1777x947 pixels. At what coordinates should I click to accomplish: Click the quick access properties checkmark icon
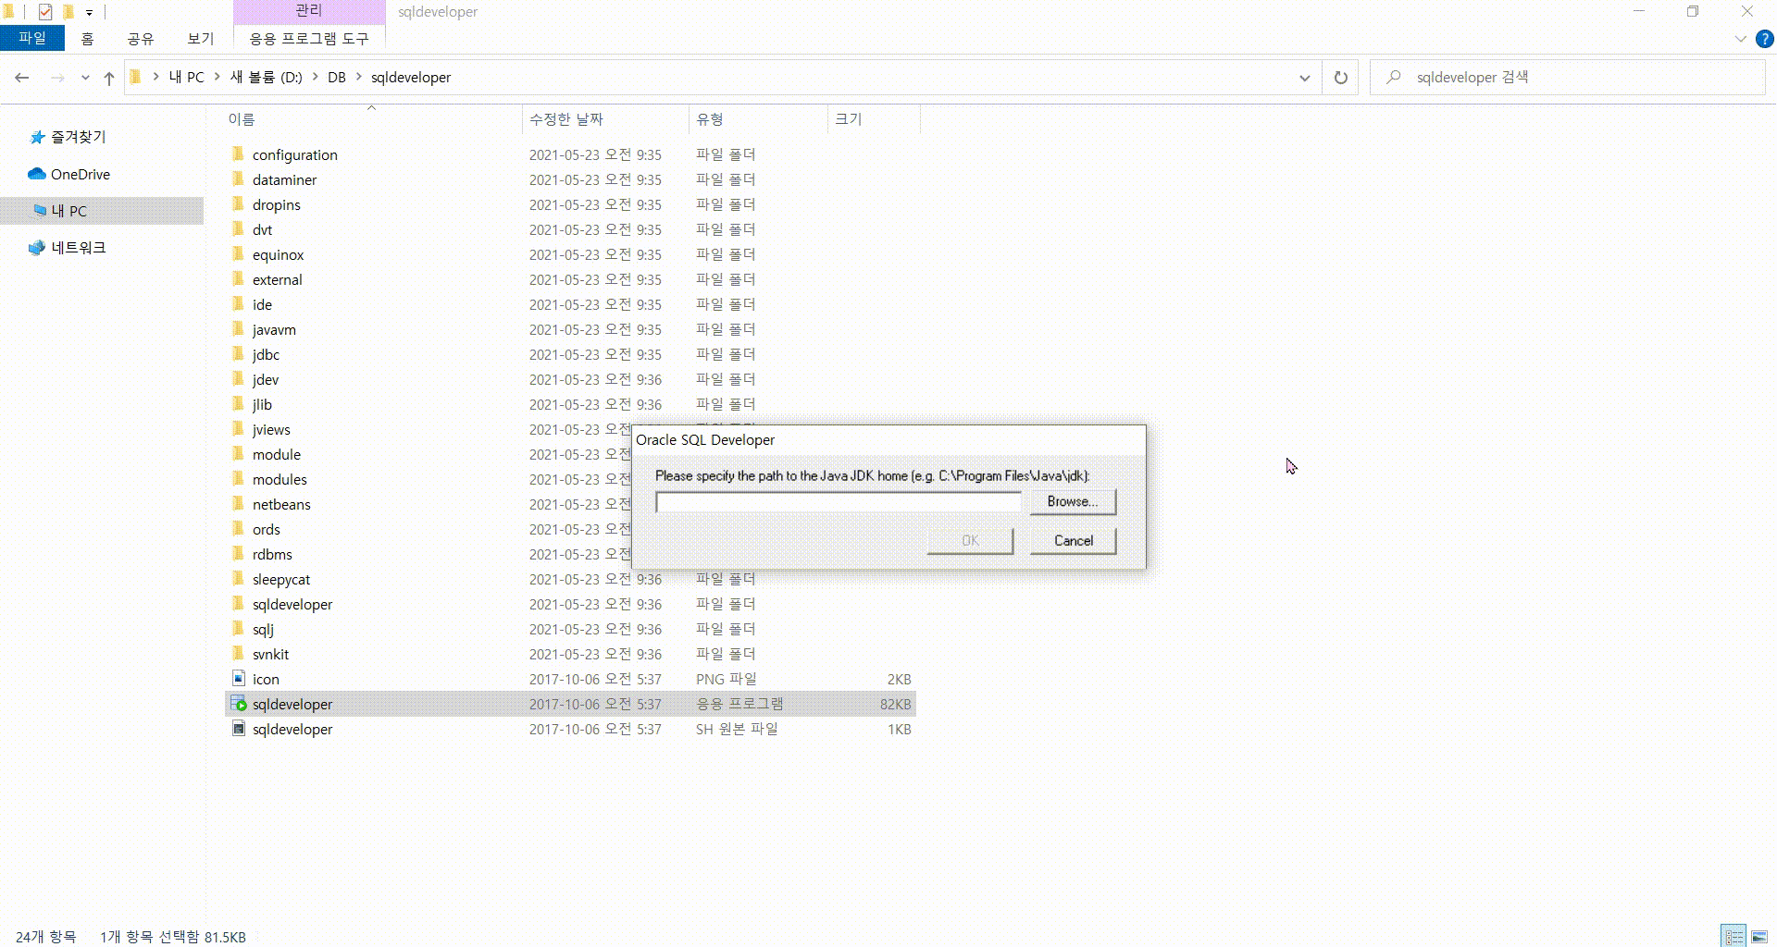point(45,12)
